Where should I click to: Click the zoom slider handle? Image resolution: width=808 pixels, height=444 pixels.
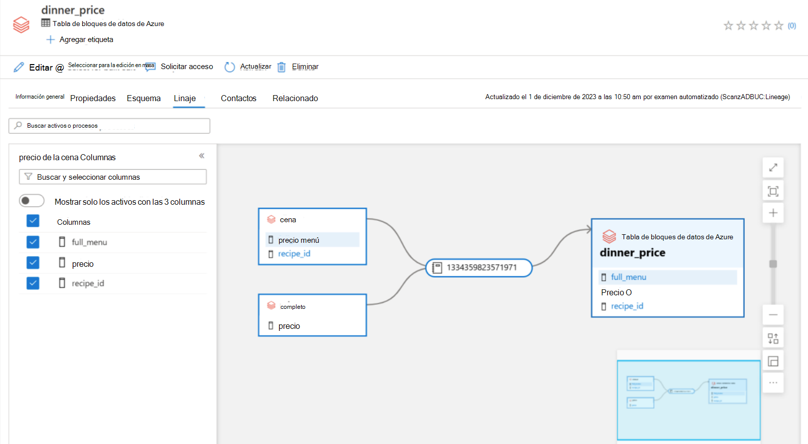click(773, 264)
